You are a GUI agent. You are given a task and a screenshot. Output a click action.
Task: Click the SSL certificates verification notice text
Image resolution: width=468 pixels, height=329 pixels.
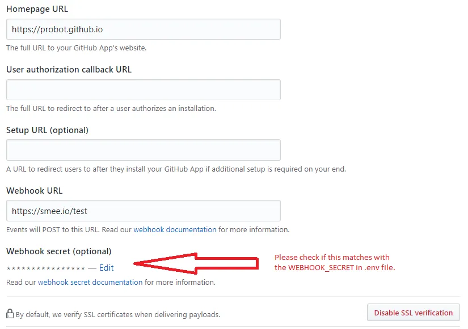coord(117,314)
